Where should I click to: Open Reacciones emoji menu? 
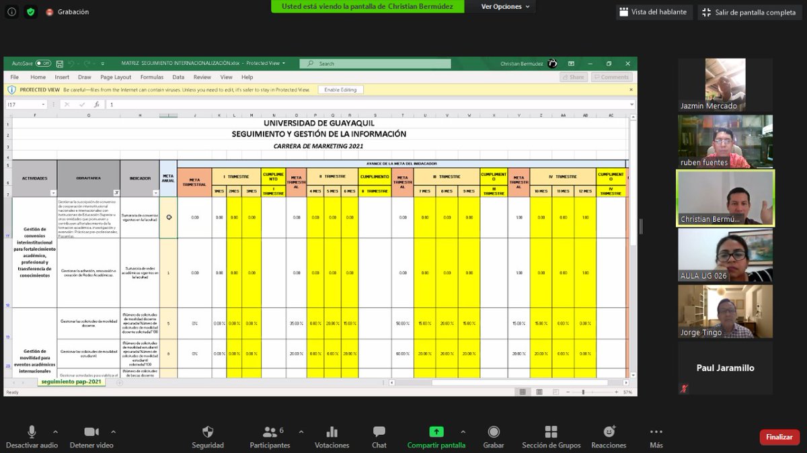point(609,437)
